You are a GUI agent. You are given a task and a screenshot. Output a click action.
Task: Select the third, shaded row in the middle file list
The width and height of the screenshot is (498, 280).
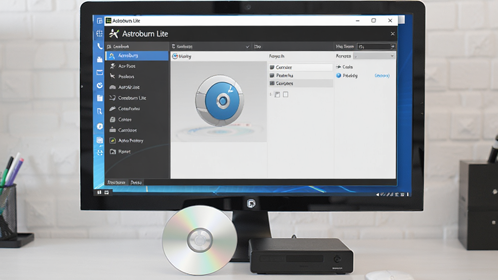[301, 83]
